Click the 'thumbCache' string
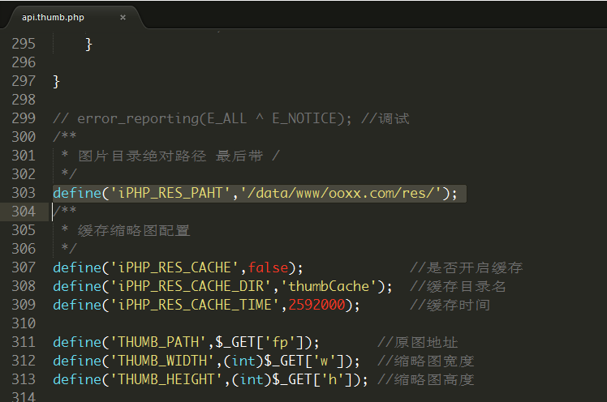Viewport: 607px width, 402px height. pyautogui.click(x=329, y=286)
